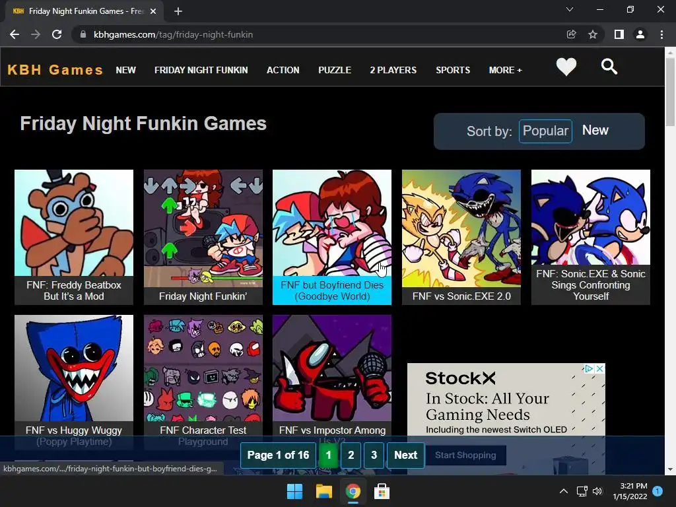Click the padlock site info icon

click(x=83, y=34)
